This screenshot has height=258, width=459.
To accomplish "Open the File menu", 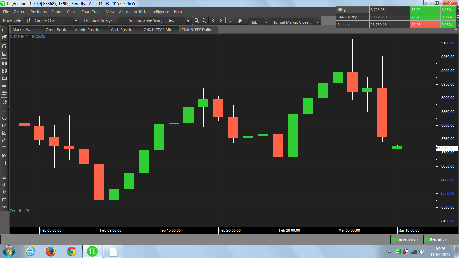I will coord(6,12).
